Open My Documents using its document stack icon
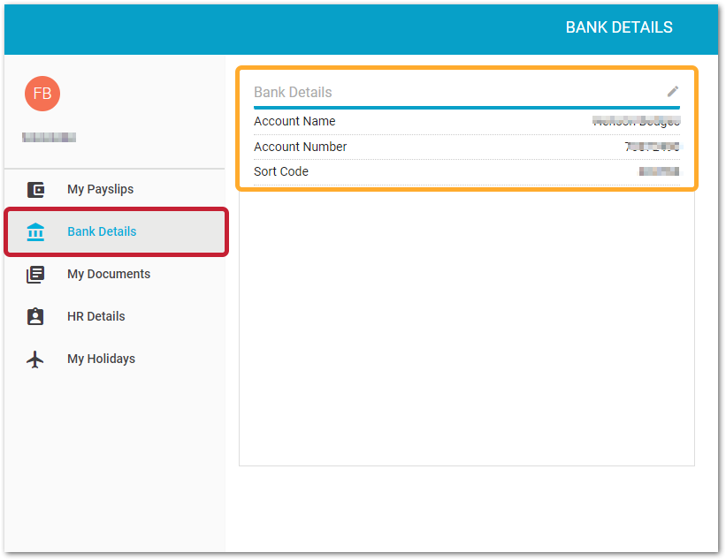 tap(35, 274)
